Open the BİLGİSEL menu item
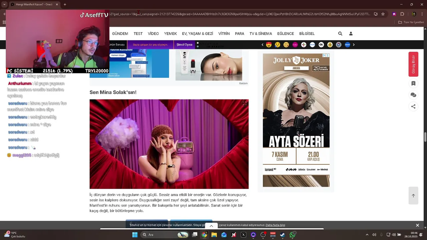The height and width of the screenshot is (240, 427). pyautogui.click(x=307, y=34)
